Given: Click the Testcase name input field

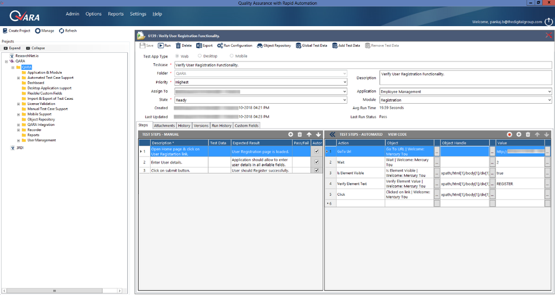Looking at the screenshot, I should click(x=363, y=65).
